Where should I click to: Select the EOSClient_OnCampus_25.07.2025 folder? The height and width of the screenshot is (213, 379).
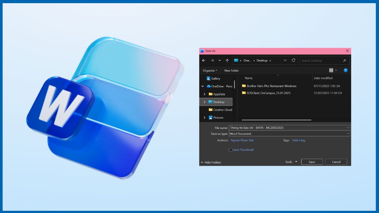click(x=266, y=93)
